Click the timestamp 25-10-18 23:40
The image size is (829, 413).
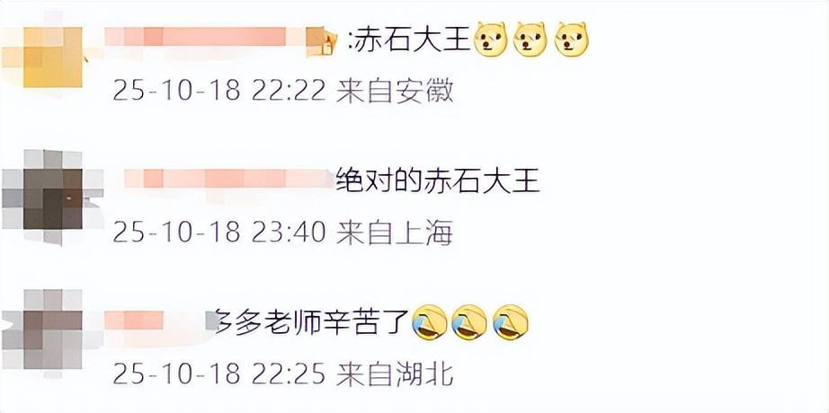(x=219, y=233)
